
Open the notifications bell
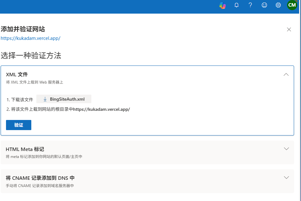236,5
